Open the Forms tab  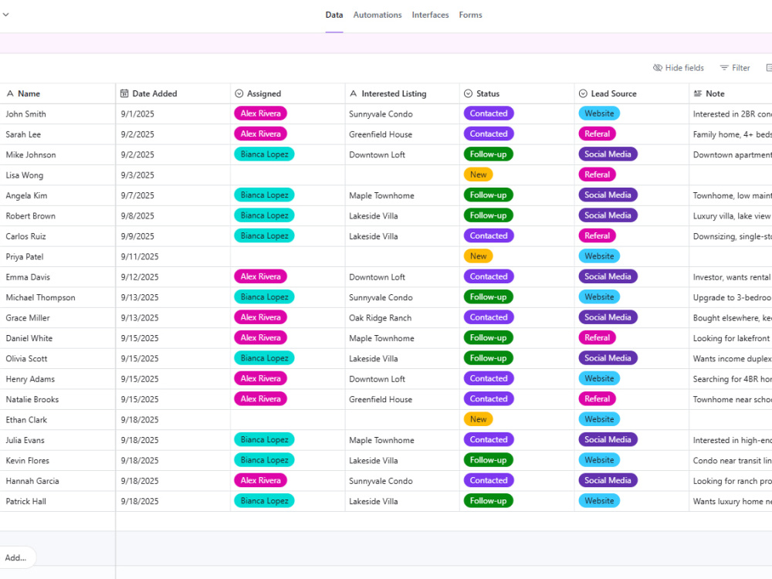pos(471,15)
